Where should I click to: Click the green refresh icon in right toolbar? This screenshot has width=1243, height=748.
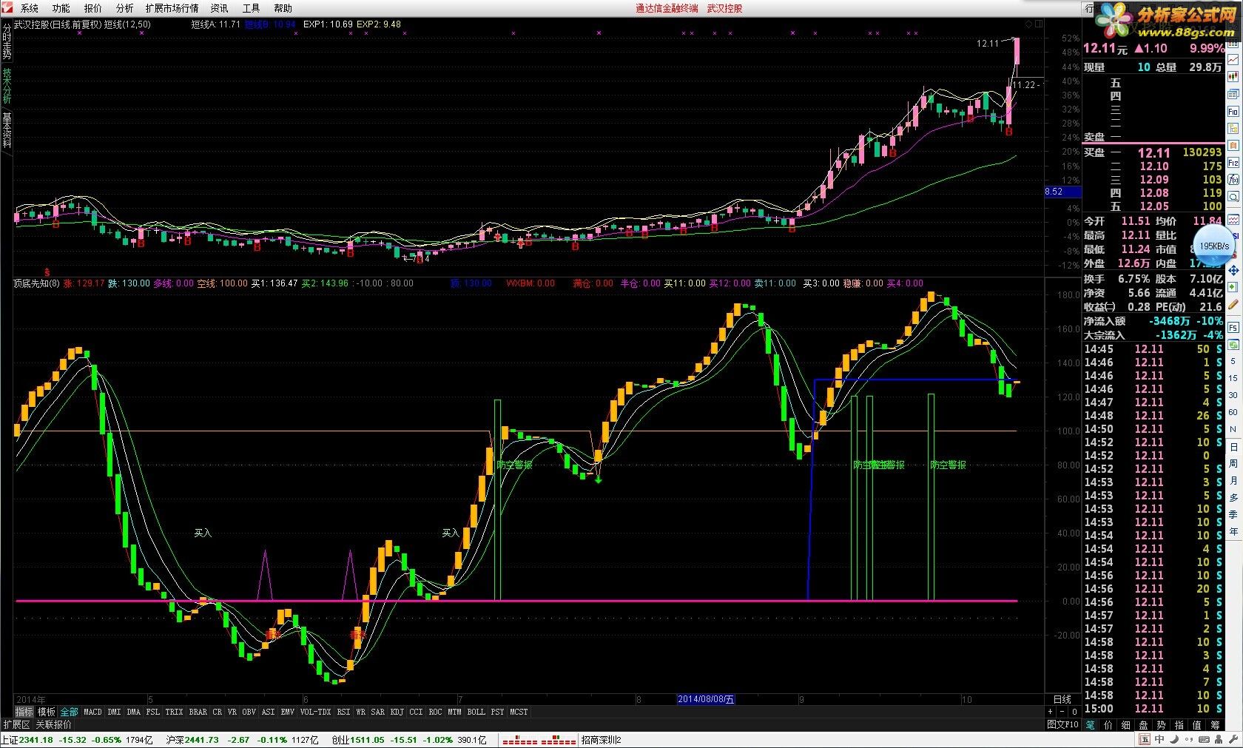pyautogui.click(x=1233, y=344)
